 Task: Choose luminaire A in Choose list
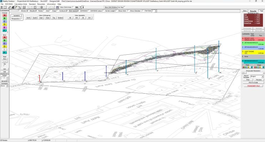tap(5, 16)
